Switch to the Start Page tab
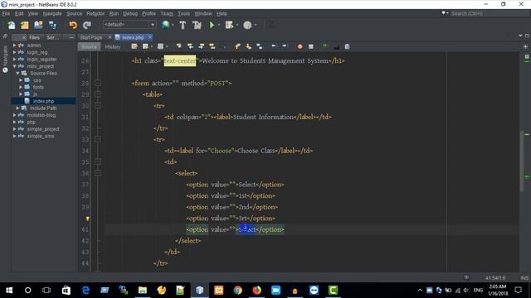The image size is (531, 298). [x=91, y=37]
